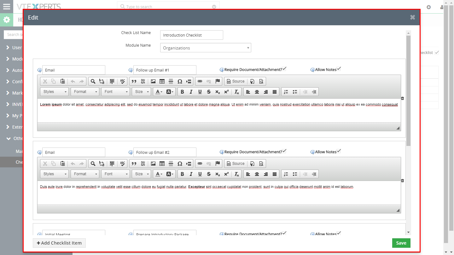Open Size dropdown in Follow up Email #2 editor

click(x=142, y=174)
